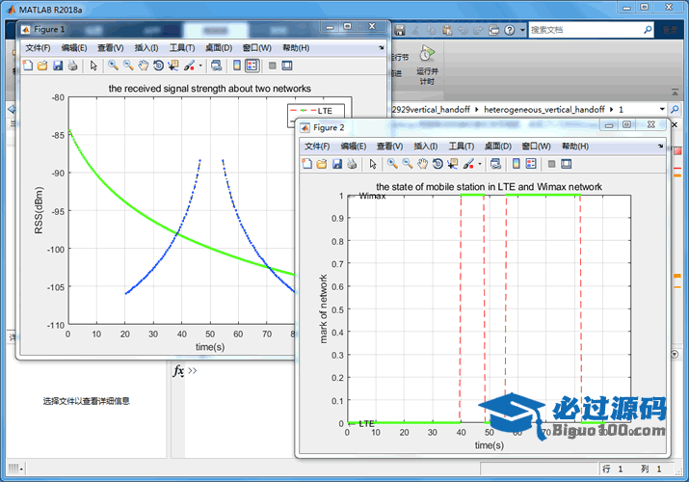Click Print icon in Figure 1 toolbar
Viewport: 689px width, 482px height.
click(72, 66)
